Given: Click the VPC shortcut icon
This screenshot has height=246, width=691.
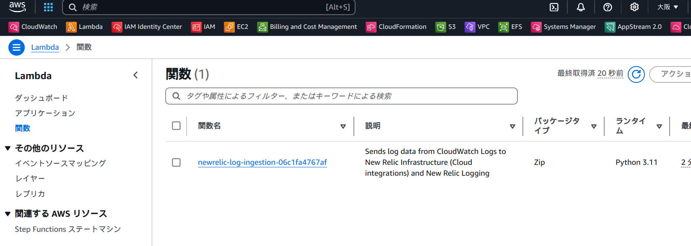Looking at the screenshot, I should (470, 27).
